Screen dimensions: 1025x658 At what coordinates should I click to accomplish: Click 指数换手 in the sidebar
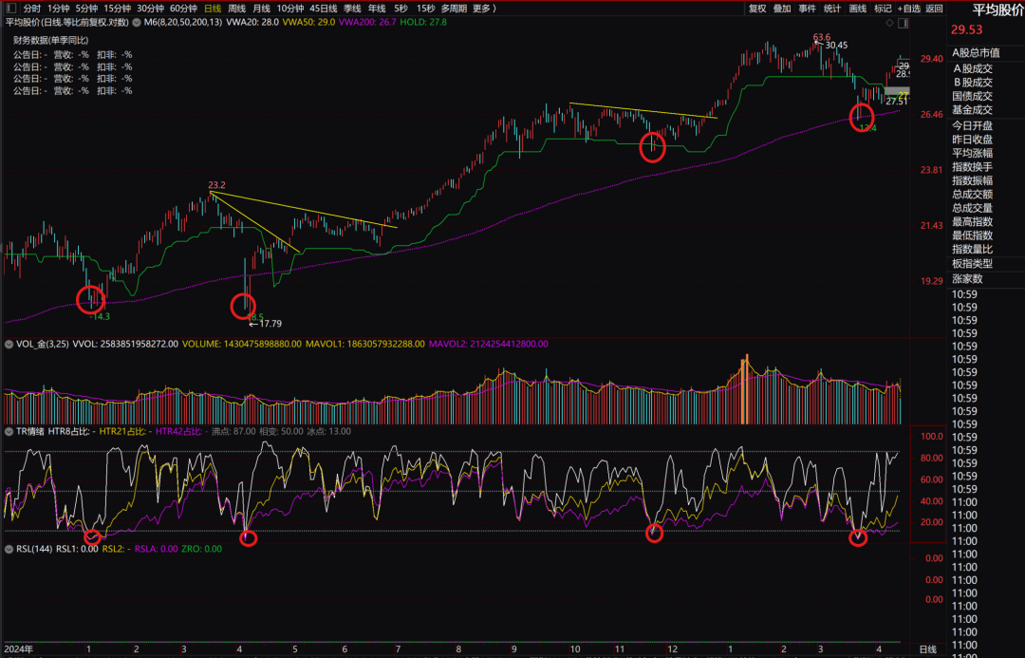pos(972,167)
